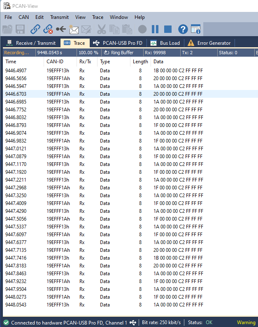Open the Trace menu
Image resolution: width=258 pixels, height=327 pixels.
98,17
